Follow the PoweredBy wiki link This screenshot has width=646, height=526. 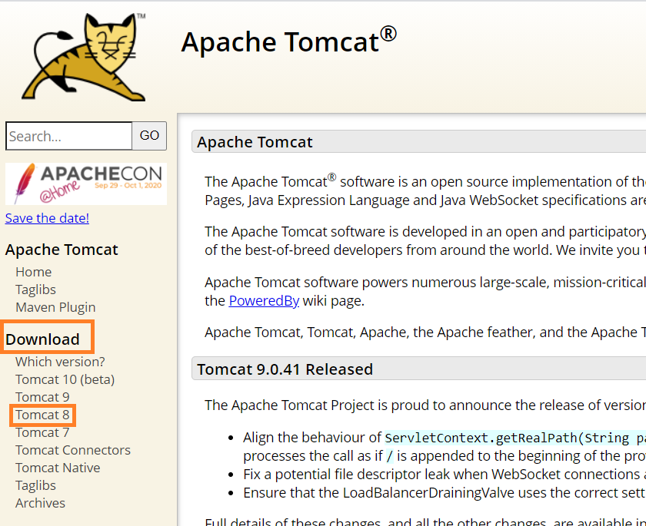tap(264, 301)
